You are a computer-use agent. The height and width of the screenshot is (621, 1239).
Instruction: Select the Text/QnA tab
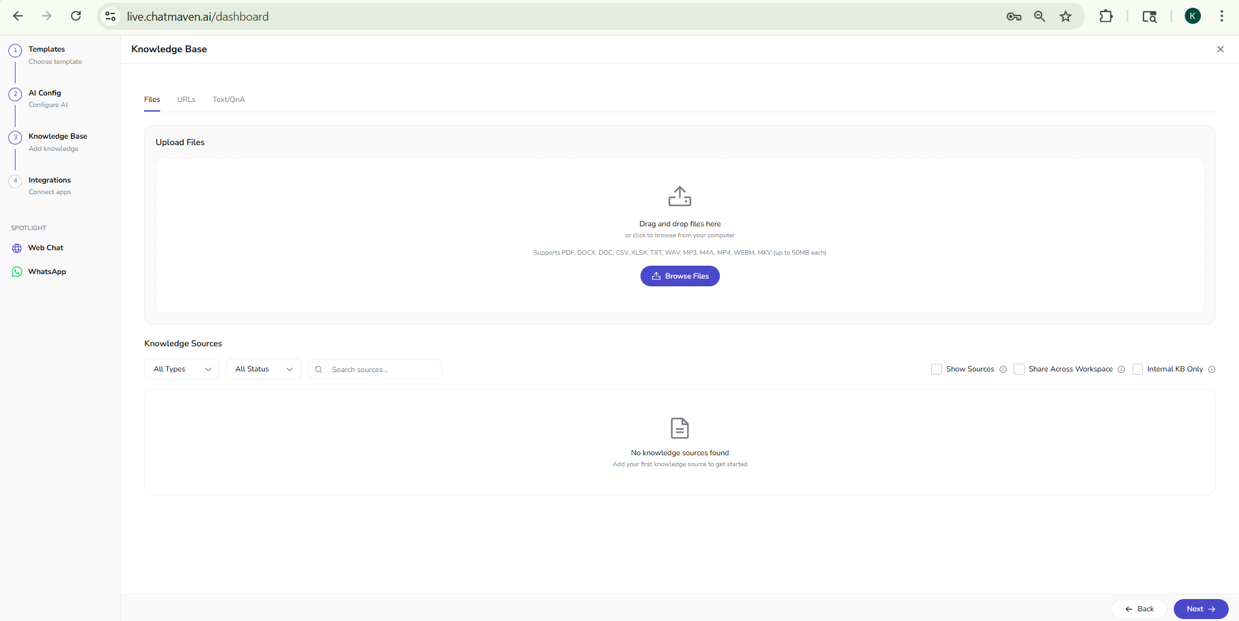pyautogui.click(x=228, y=99)
